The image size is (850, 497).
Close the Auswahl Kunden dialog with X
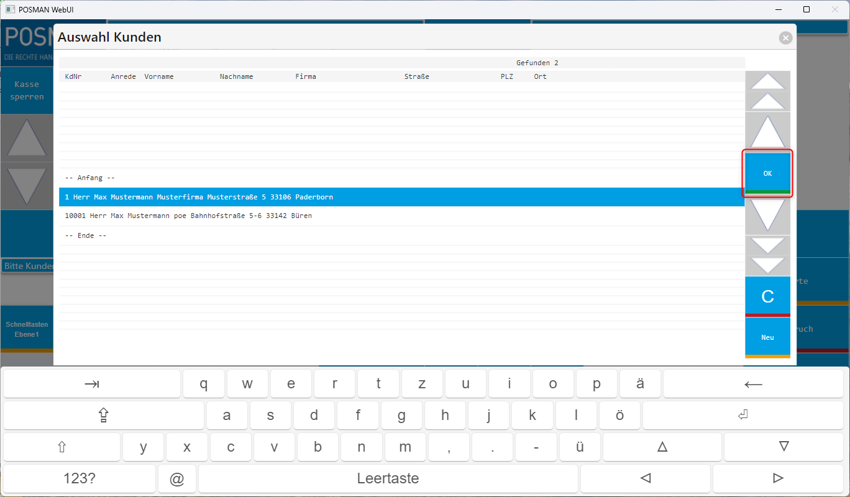(786, 38)
